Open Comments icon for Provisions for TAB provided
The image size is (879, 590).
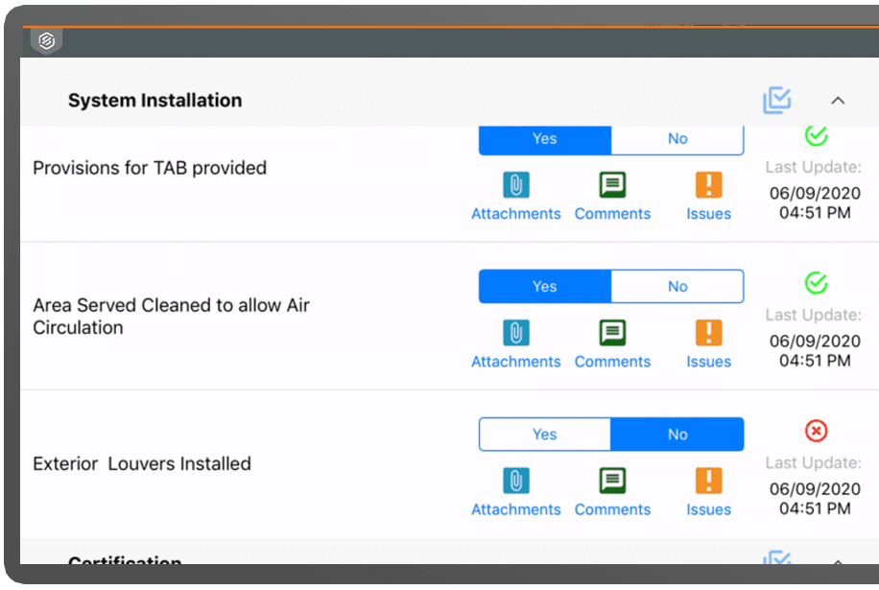[x=612, y=185]
